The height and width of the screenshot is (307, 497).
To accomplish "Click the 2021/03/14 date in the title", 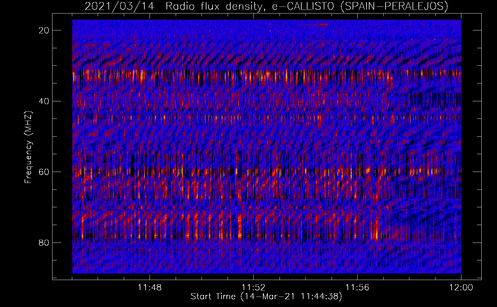I will click(119, 6).
